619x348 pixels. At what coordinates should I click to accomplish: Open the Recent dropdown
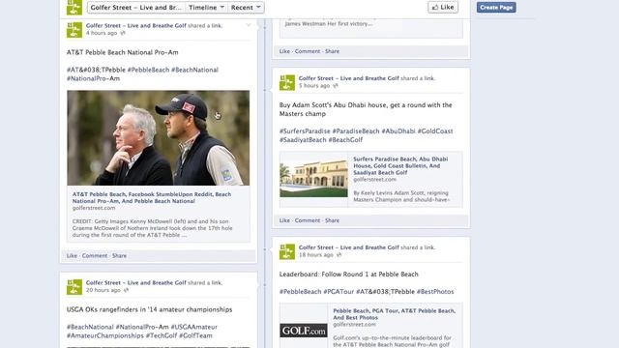(x=246, y=8)
